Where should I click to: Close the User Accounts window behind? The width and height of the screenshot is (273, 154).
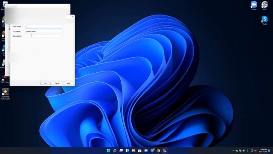(68, 6)
